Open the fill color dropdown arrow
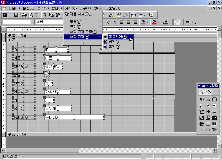 pyautogui.click(x=148, y=22)
